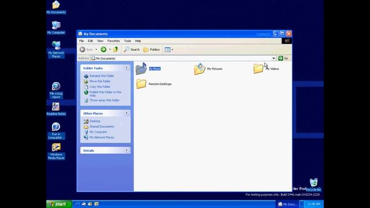The width and height of the screenshot is (370, 208).
Task: Open Forward history dropdown arrow
Action: coord(110,50)
